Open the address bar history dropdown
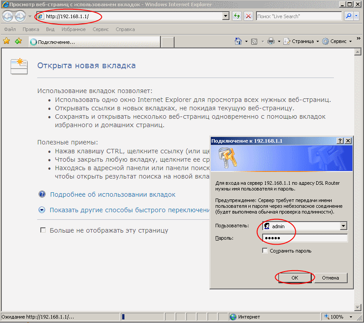 tap(226, 16)
